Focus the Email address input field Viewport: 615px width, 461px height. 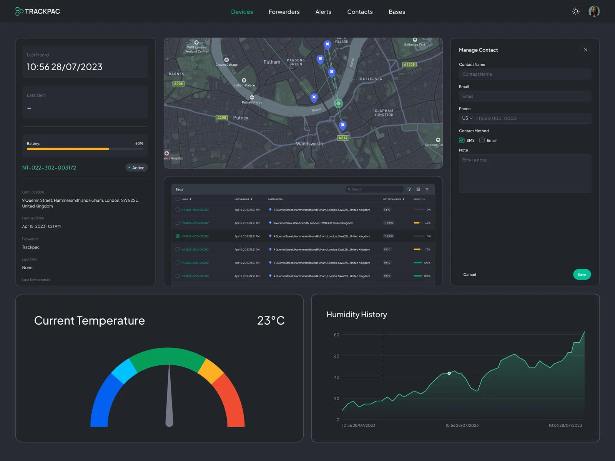[525, 96]
